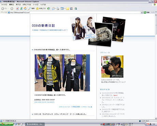Viewport: 157px width, 126px height.
Task: Jump to top via the 'top ▲' link
Action: click(x=90, y=107)
